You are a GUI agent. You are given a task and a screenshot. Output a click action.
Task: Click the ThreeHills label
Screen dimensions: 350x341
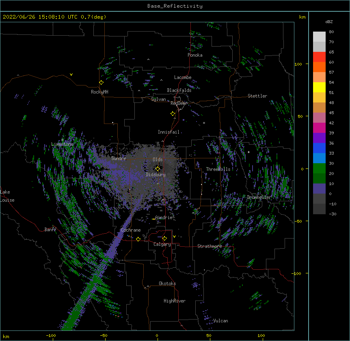(218, 169)
